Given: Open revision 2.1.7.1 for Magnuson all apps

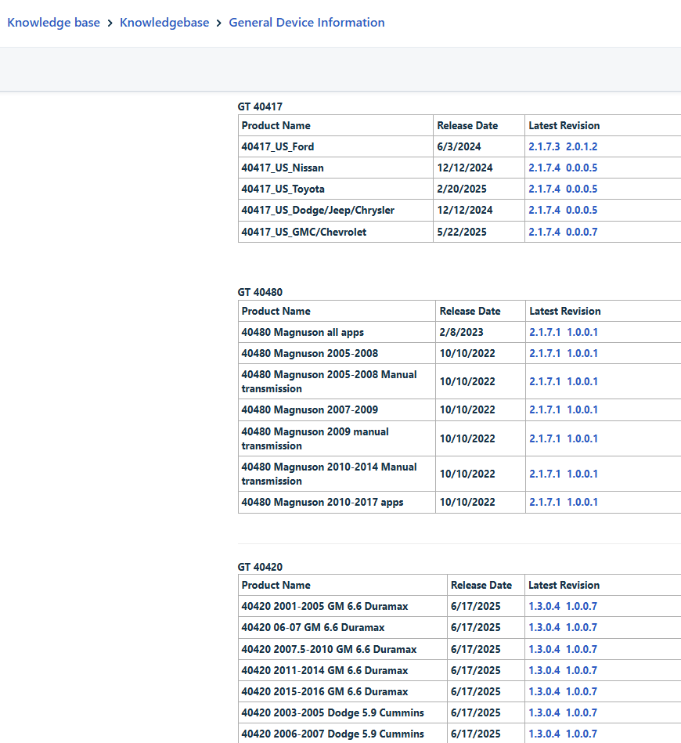Looking at the screenshot, I should [545, 332].
